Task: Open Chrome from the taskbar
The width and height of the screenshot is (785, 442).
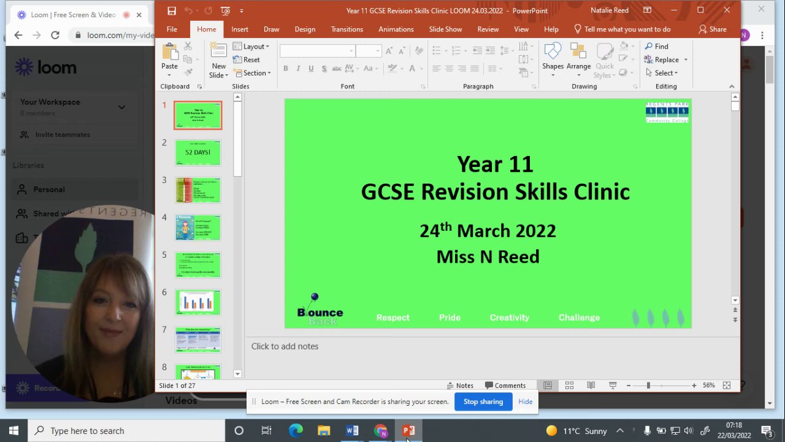Action: (380, 430)
